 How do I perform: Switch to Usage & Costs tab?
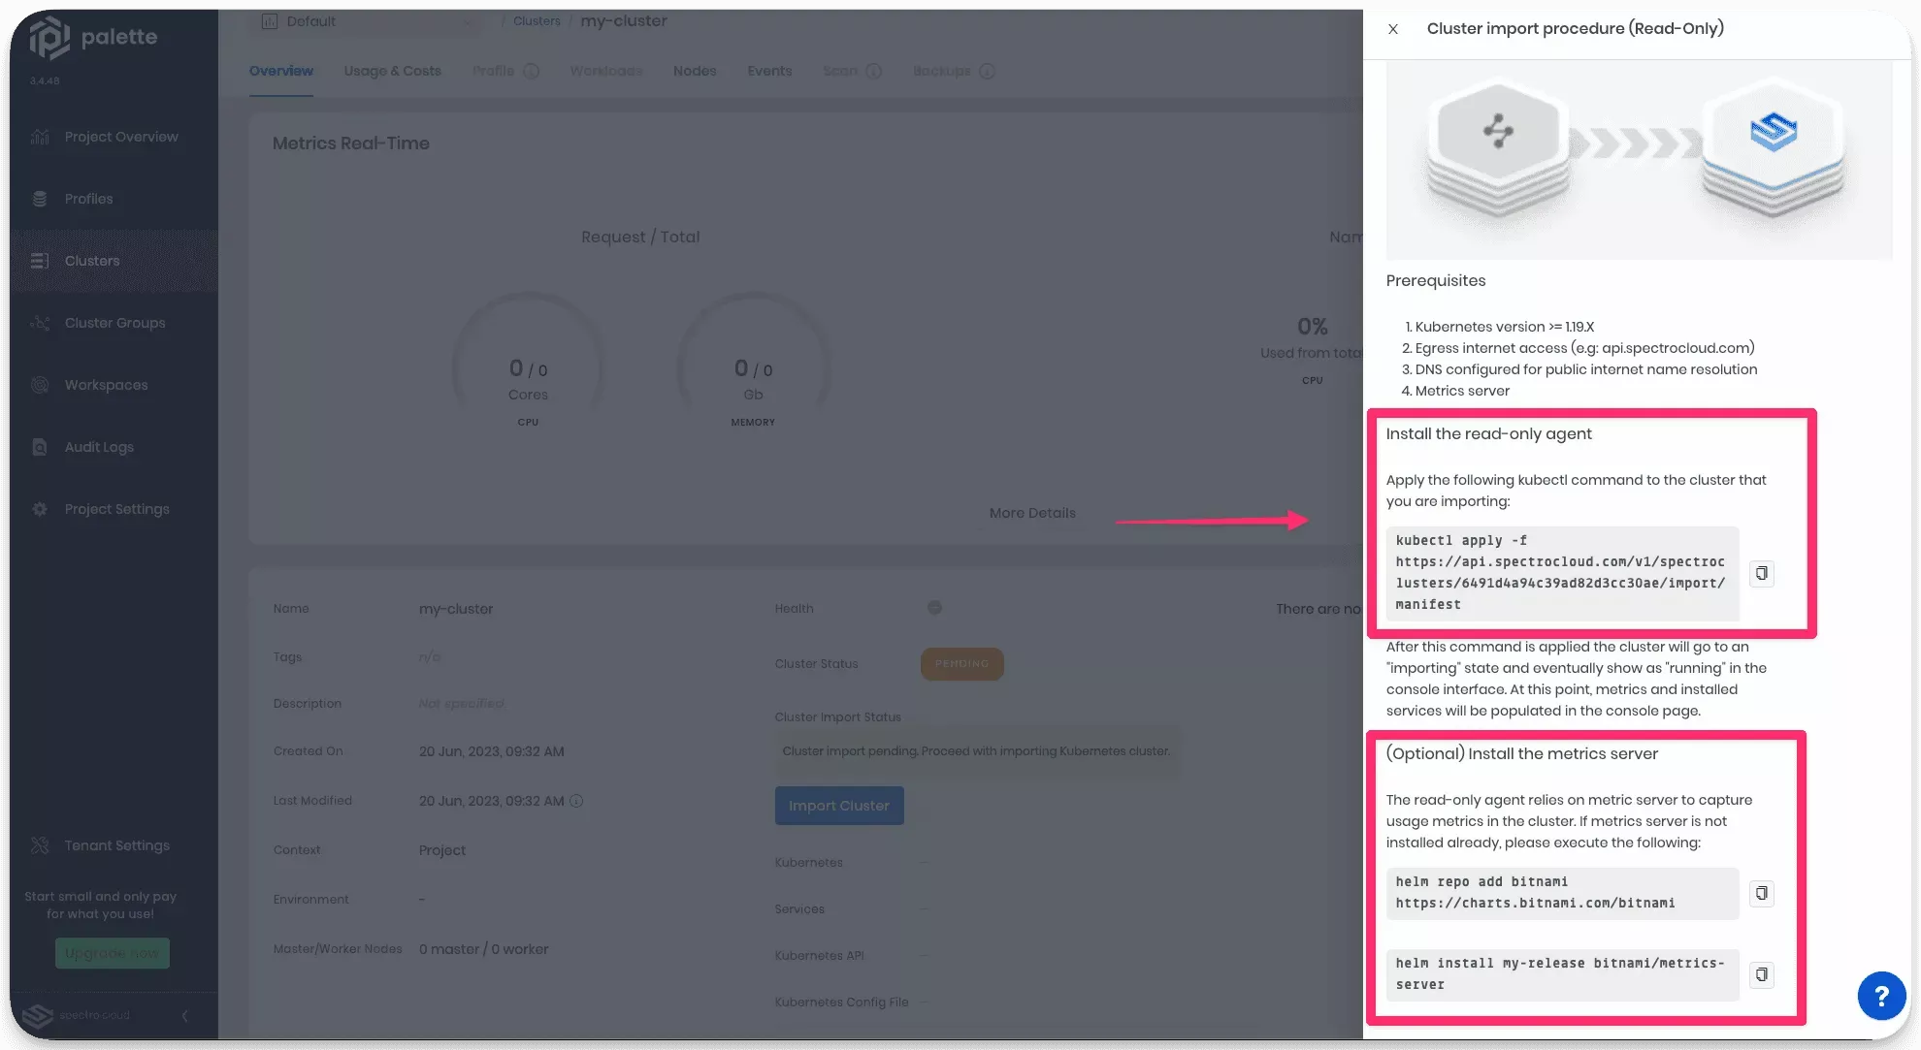[392, 71]
